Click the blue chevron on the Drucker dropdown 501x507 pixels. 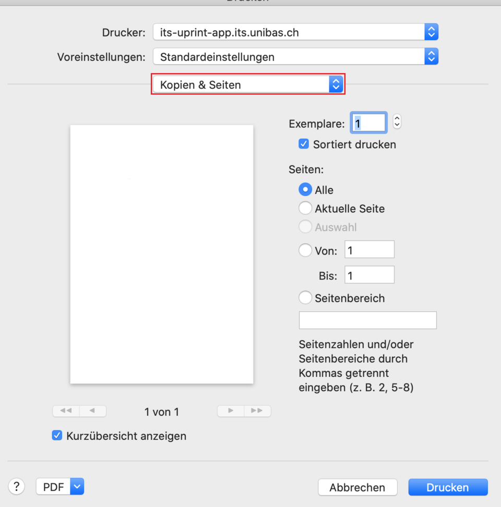coord(431,32)
